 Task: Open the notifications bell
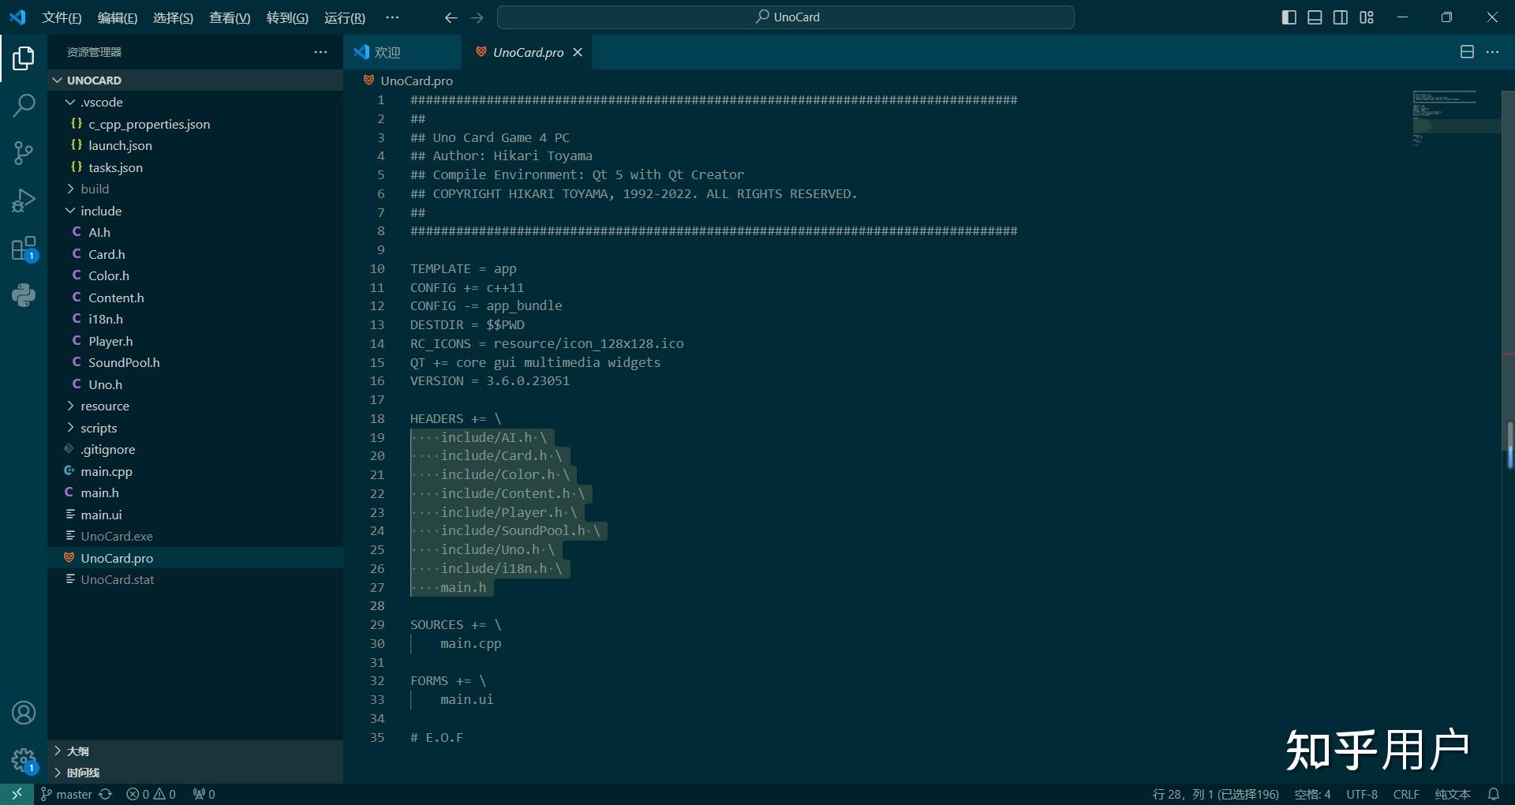click(x=1493, y=794)
